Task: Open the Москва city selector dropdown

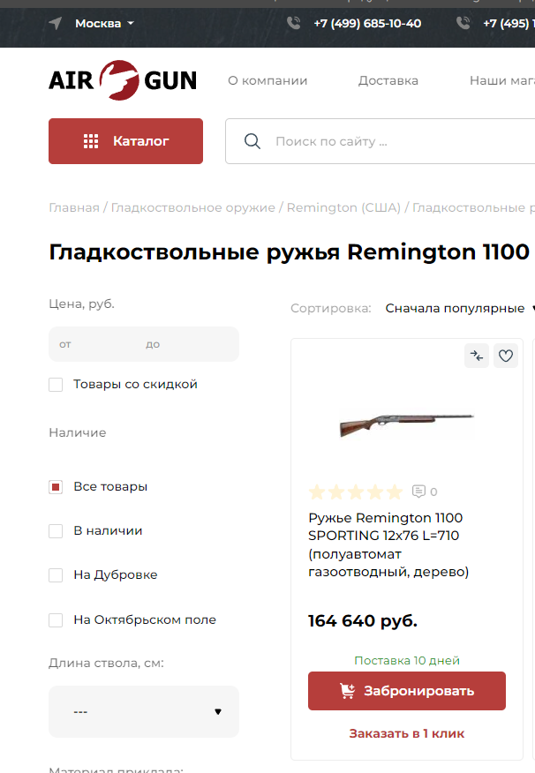Action: point(104,23)
